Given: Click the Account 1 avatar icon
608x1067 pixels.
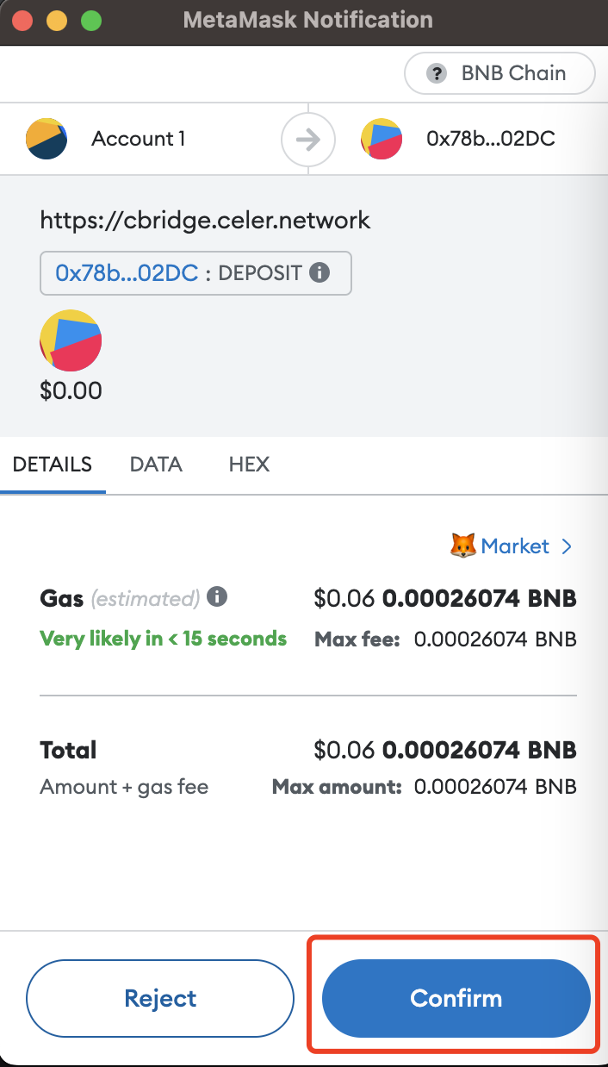Looking at the screenshot, I should [x=47, y=139].
